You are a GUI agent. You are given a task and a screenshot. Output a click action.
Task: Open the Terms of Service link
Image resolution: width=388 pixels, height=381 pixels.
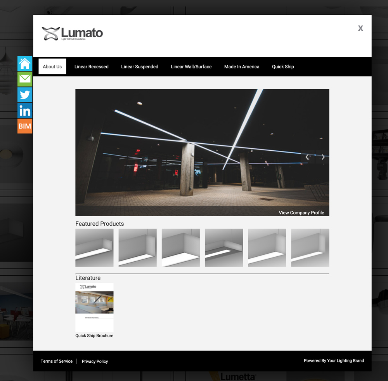point(57,361)
